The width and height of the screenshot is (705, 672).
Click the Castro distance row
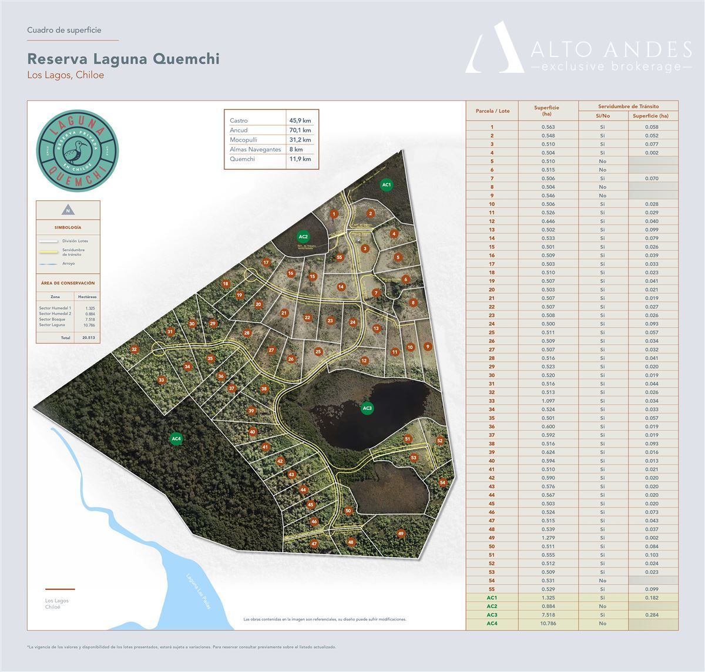tap(271, 120)
